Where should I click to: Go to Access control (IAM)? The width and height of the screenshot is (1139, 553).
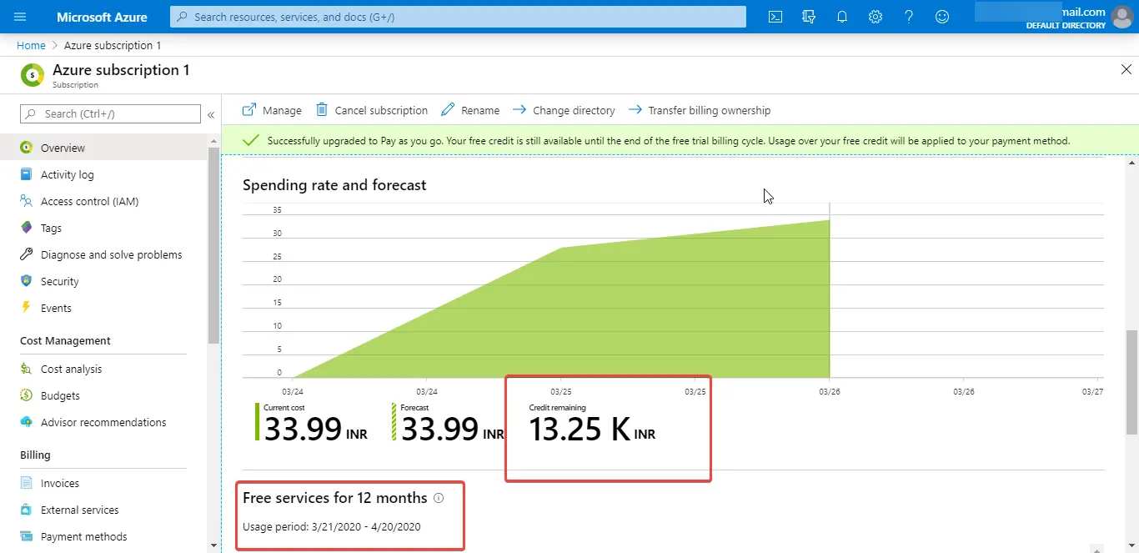[x=103, y=201]
